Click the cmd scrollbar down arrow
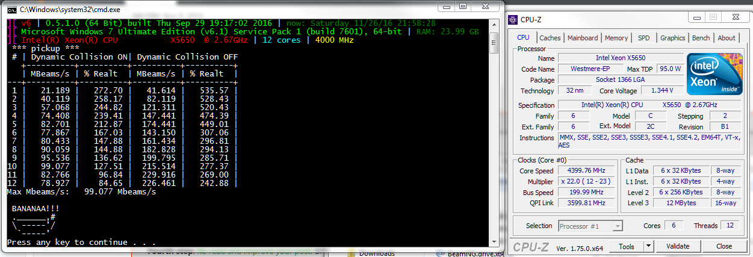Screen dimensions: 753x257 click(494, 242)
